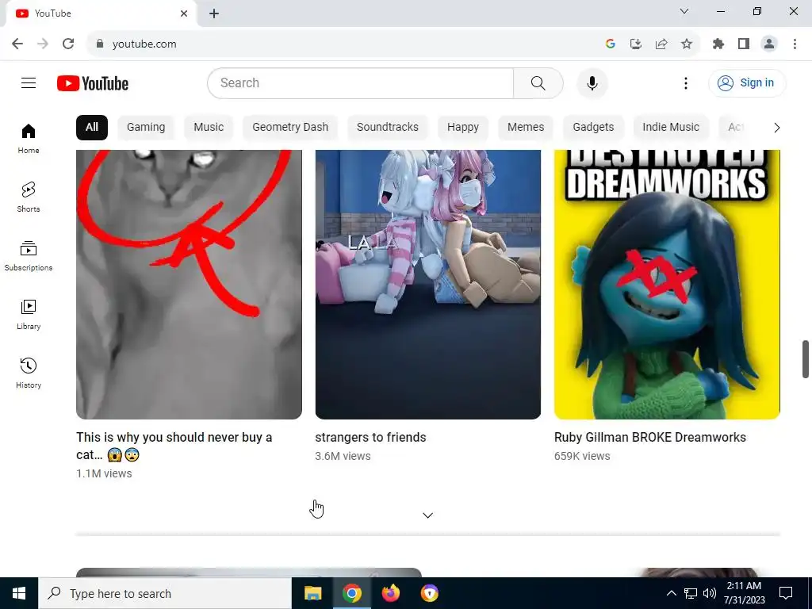Open the Destroyed Dreamworks thumbnail
Image resolution: width=812 pixels, height=609 pixels.
click(x=667, y=285)
